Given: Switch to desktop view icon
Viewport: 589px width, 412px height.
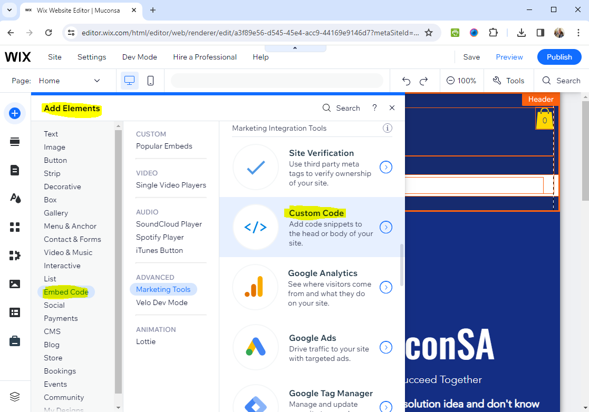Looking at the screenshot, I should 129,81.
